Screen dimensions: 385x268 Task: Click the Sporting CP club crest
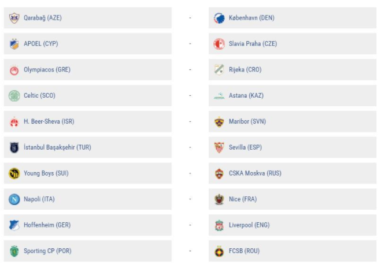pos(14,251)
